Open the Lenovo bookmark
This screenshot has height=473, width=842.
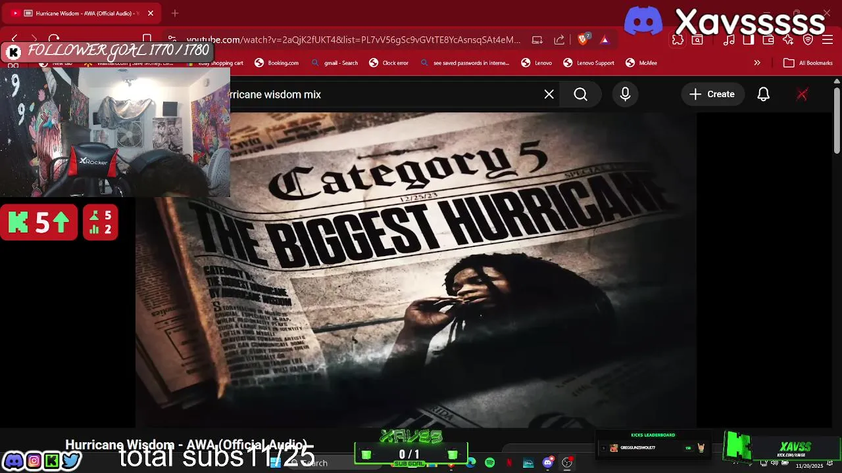(x=537, y=63)
